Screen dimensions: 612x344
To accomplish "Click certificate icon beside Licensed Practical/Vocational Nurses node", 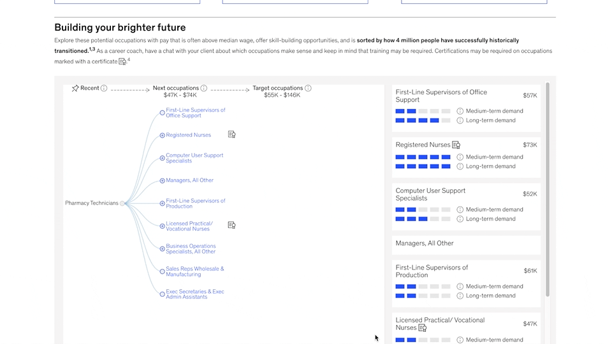I will tap(232, 225).
